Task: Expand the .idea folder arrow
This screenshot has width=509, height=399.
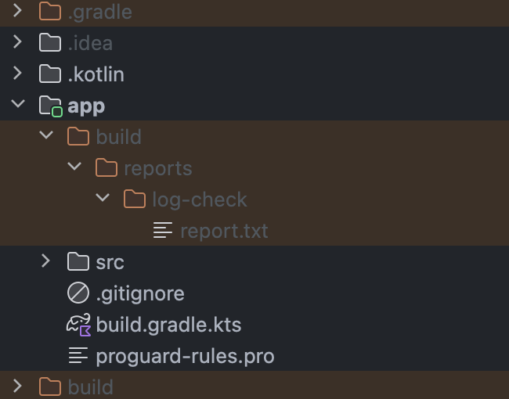Action: (17, 42)
